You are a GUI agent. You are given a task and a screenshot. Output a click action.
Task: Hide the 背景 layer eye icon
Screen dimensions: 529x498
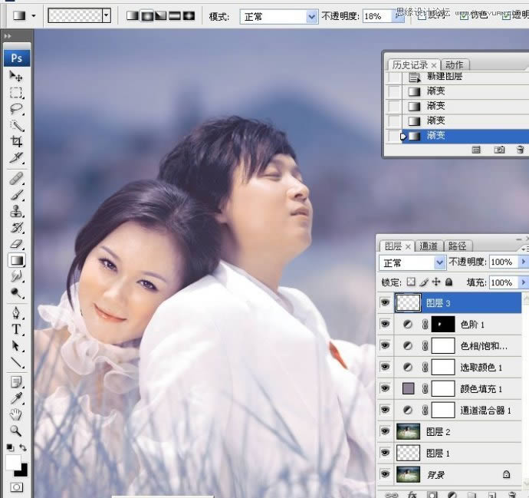click(x=385, y=474)
